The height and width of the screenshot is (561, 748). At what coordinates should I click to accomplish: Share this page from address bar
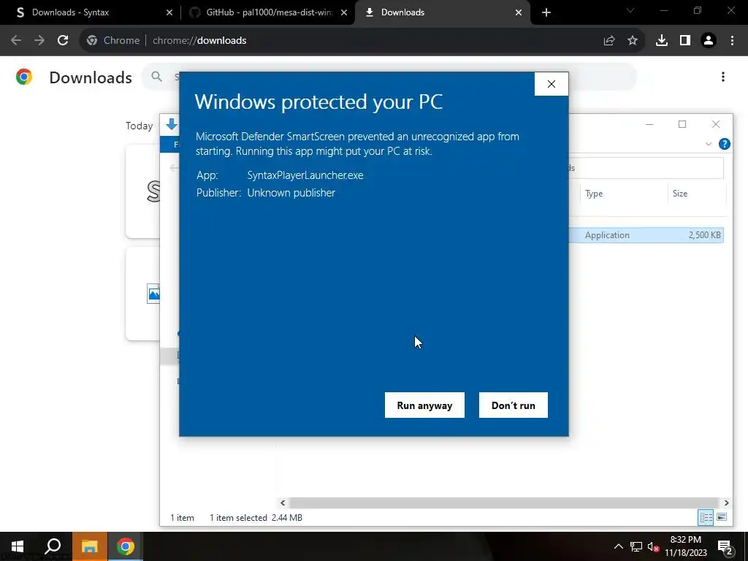click(x=609, y=41)
